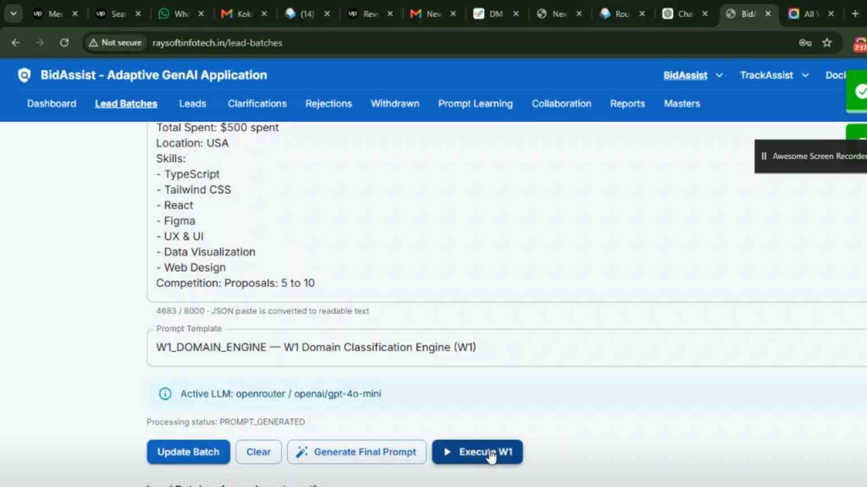Click the Generate Final Prompt button
The height and width of the screenshot is (487, 867).
[x=357, y=452]
